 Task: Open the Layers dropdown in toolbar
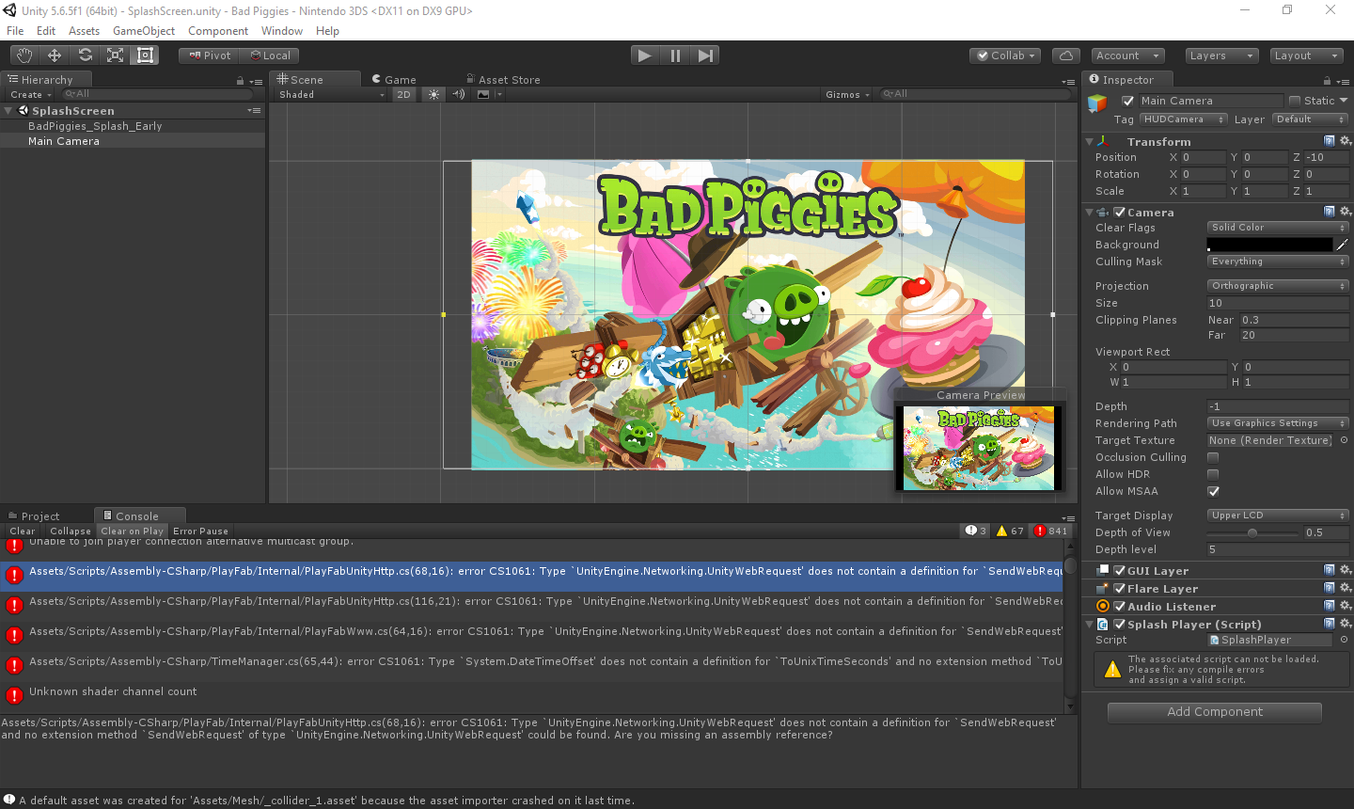tap(1221, 56)
